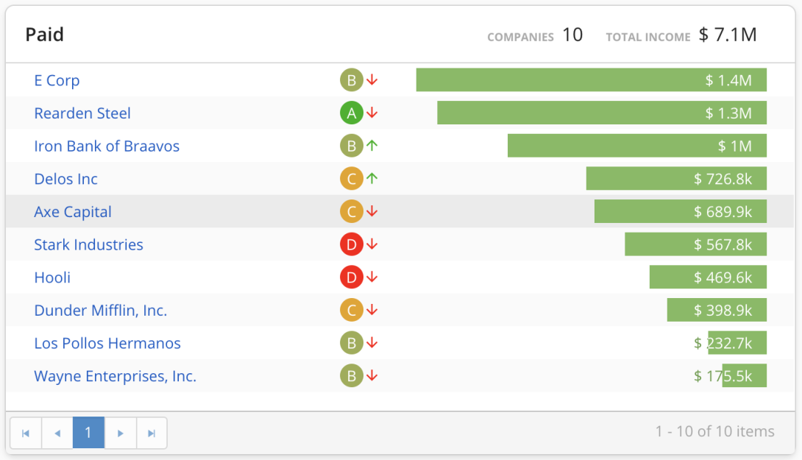Screen dimensions: 802x460
Task: Go to the first page of results
Action: click(x=26, y=433)
